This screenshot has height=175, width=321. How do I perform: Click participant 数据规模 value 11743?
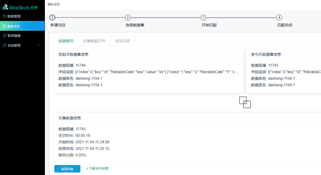(273, 65)
